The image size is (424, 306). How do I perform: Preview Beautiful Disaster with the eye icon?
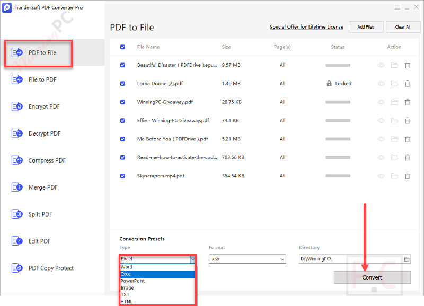(x=379, y=65)
